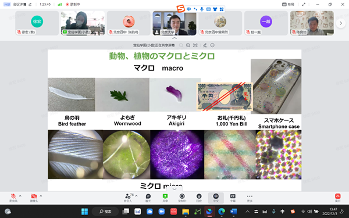The height and width of the screenshot is (218, 349).
Task: Click the green share screen icon
Action: click(x=165, y=196)
